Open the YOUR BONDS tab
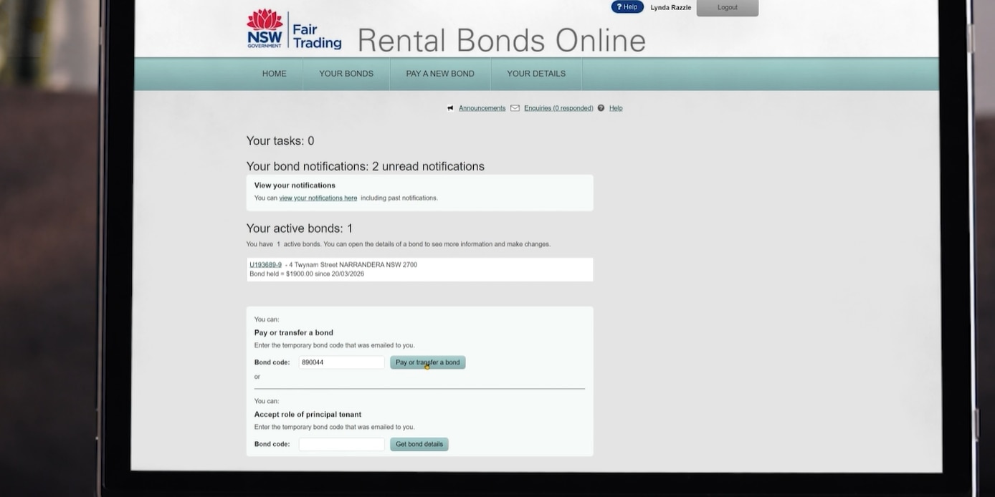Viewport: 995px width, 497px height. pos(346,73)
